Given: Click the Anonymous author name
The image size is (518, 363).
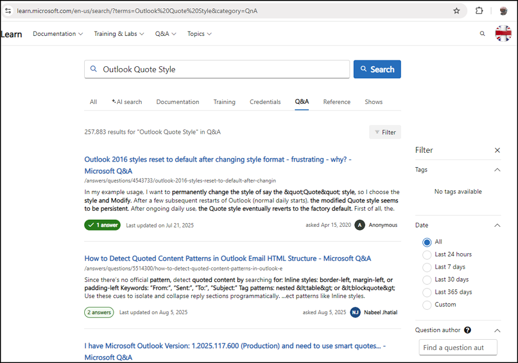Looking at the screenshot, I should (383, 225).
